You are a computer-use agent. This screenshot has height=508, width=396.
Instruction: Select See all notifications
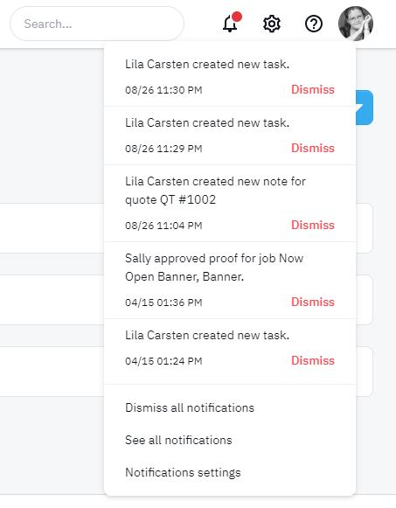(x=178, y=440)
